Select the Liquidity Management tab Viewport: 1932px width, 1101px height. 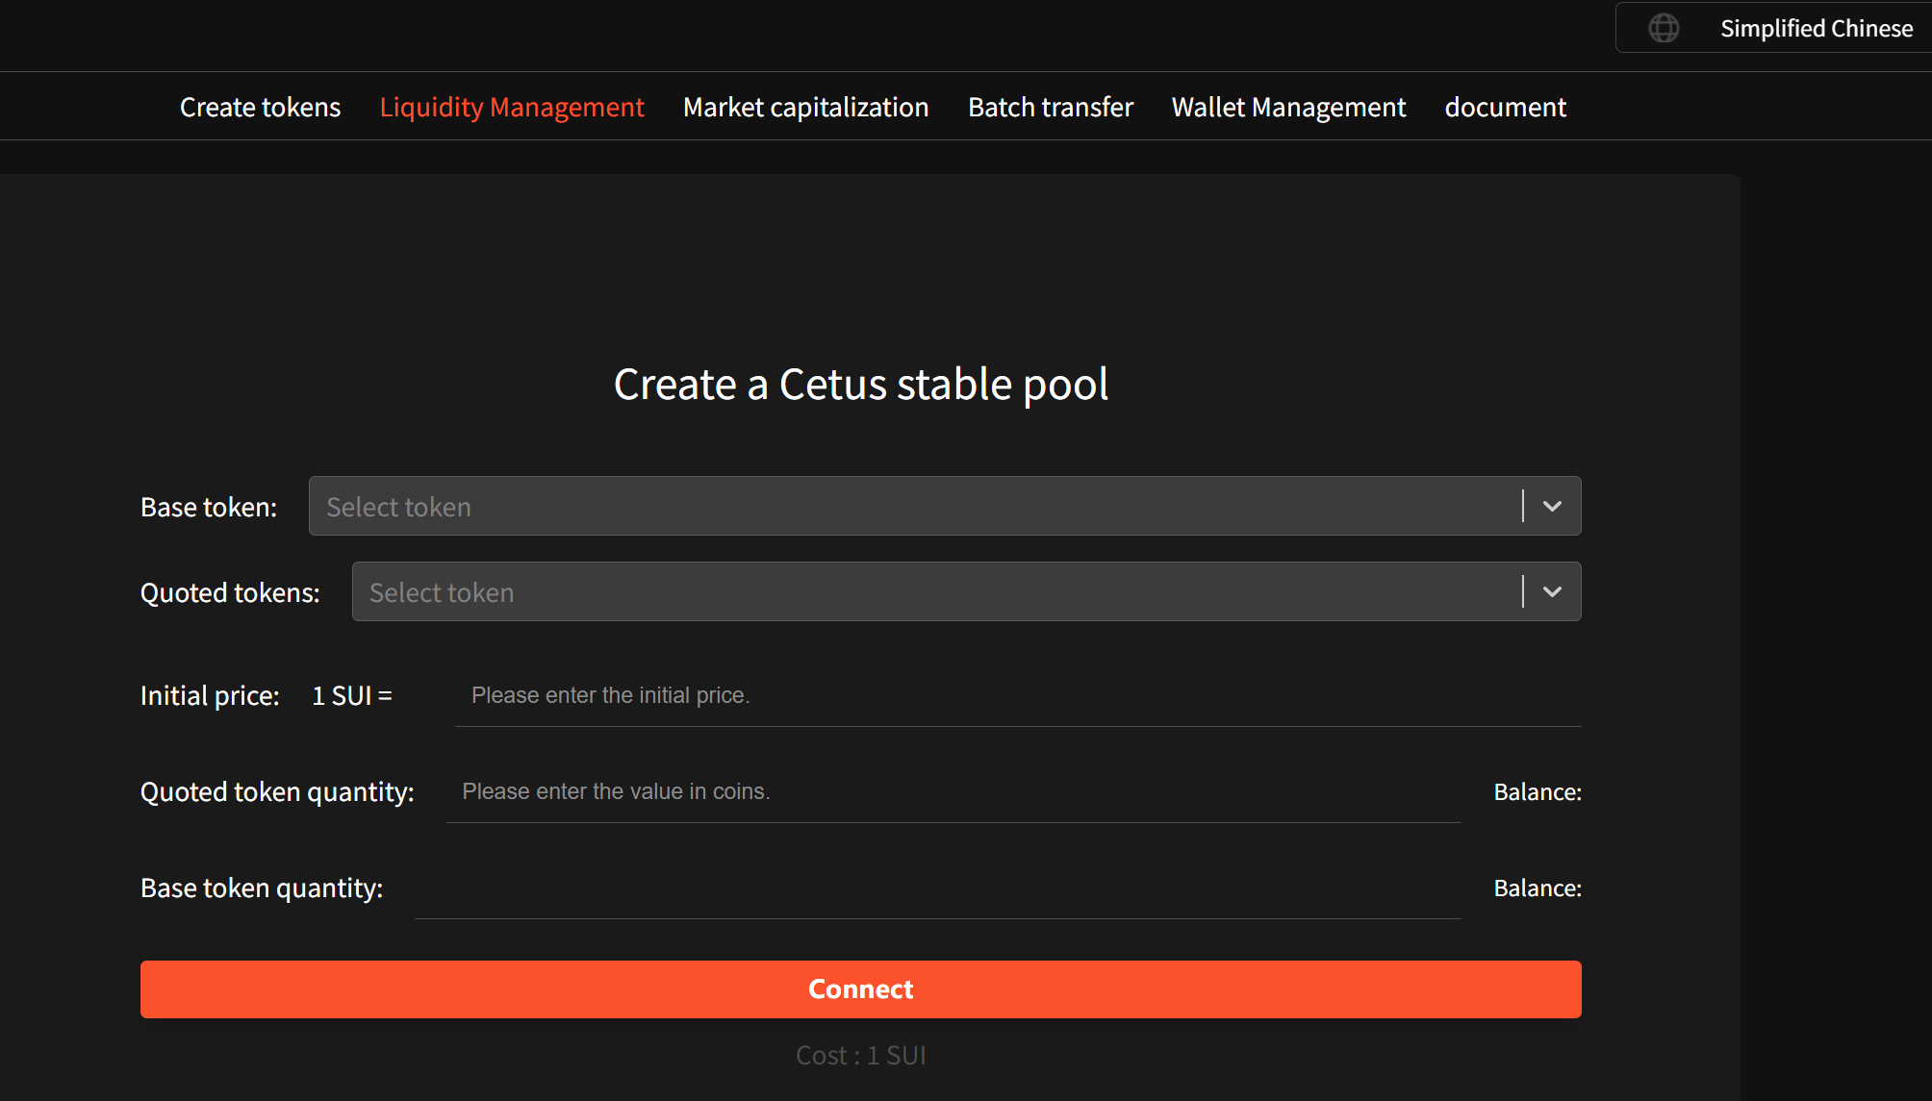(512, 107)
